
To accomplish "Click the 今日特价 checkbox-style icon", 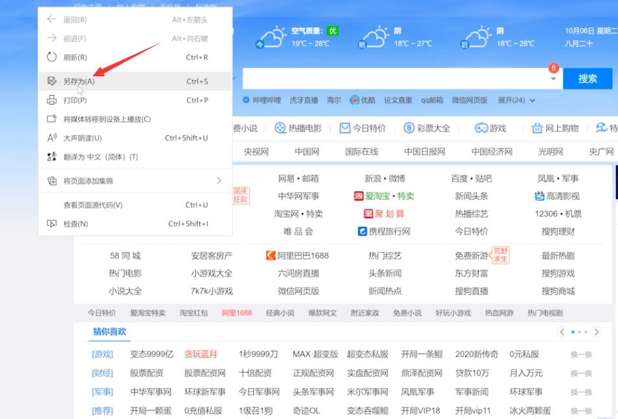I will tap(345, 128).
